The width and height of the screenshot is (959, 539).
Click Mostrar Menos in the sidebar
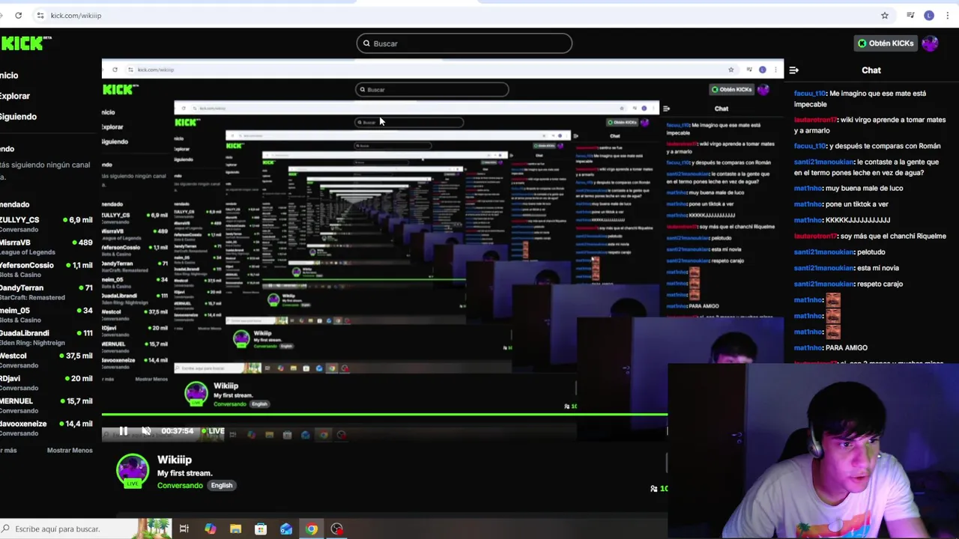click(70, 451)
